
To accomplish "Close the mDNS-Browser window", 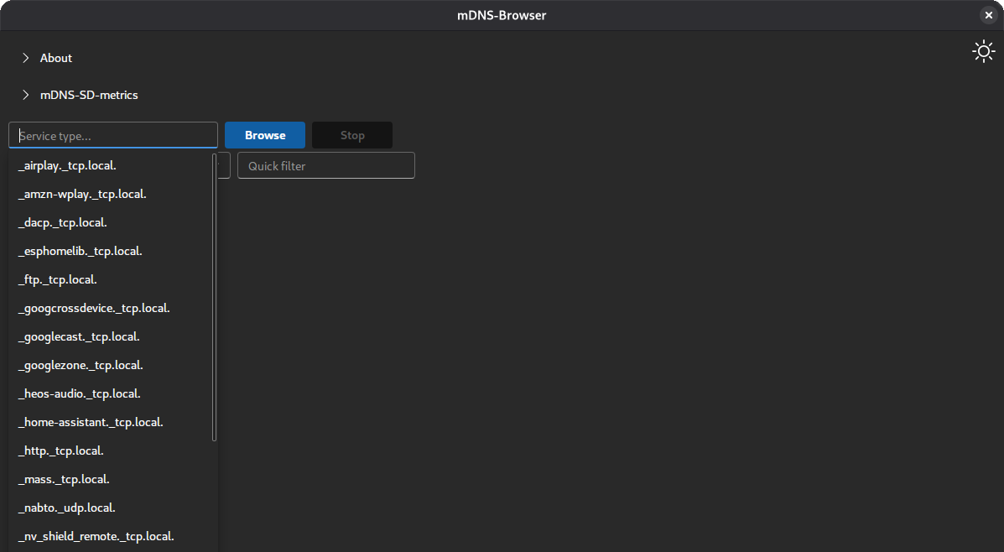I will pos(988,14).
